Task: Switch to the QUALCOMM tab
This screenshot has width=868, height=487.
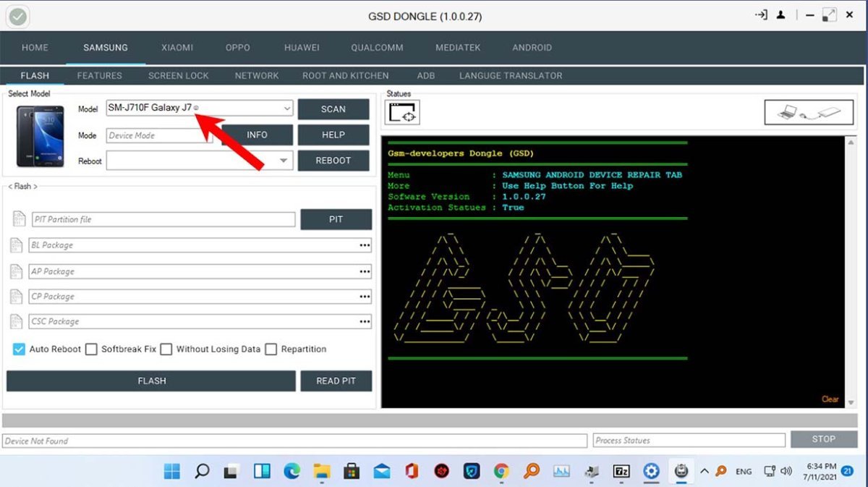Action: click(377, 48)
